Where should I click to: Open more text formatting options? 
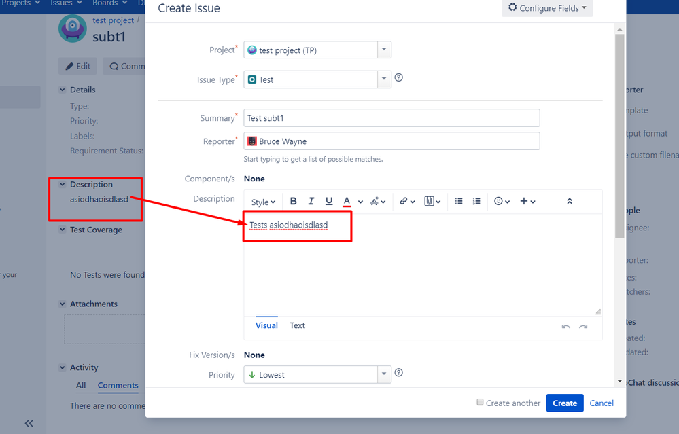click(378, 201)
